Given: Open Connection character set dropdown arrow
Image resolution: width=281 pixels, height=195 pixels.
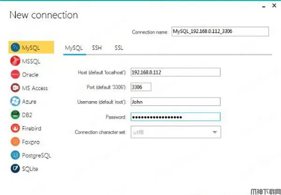Looking at the screenshot, I should [214, 132].
